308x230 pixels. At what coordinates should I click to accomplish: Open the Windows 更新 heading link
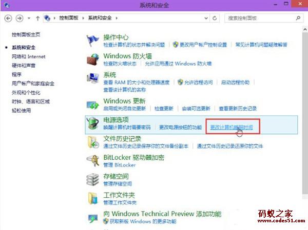(x=124, y=101)
